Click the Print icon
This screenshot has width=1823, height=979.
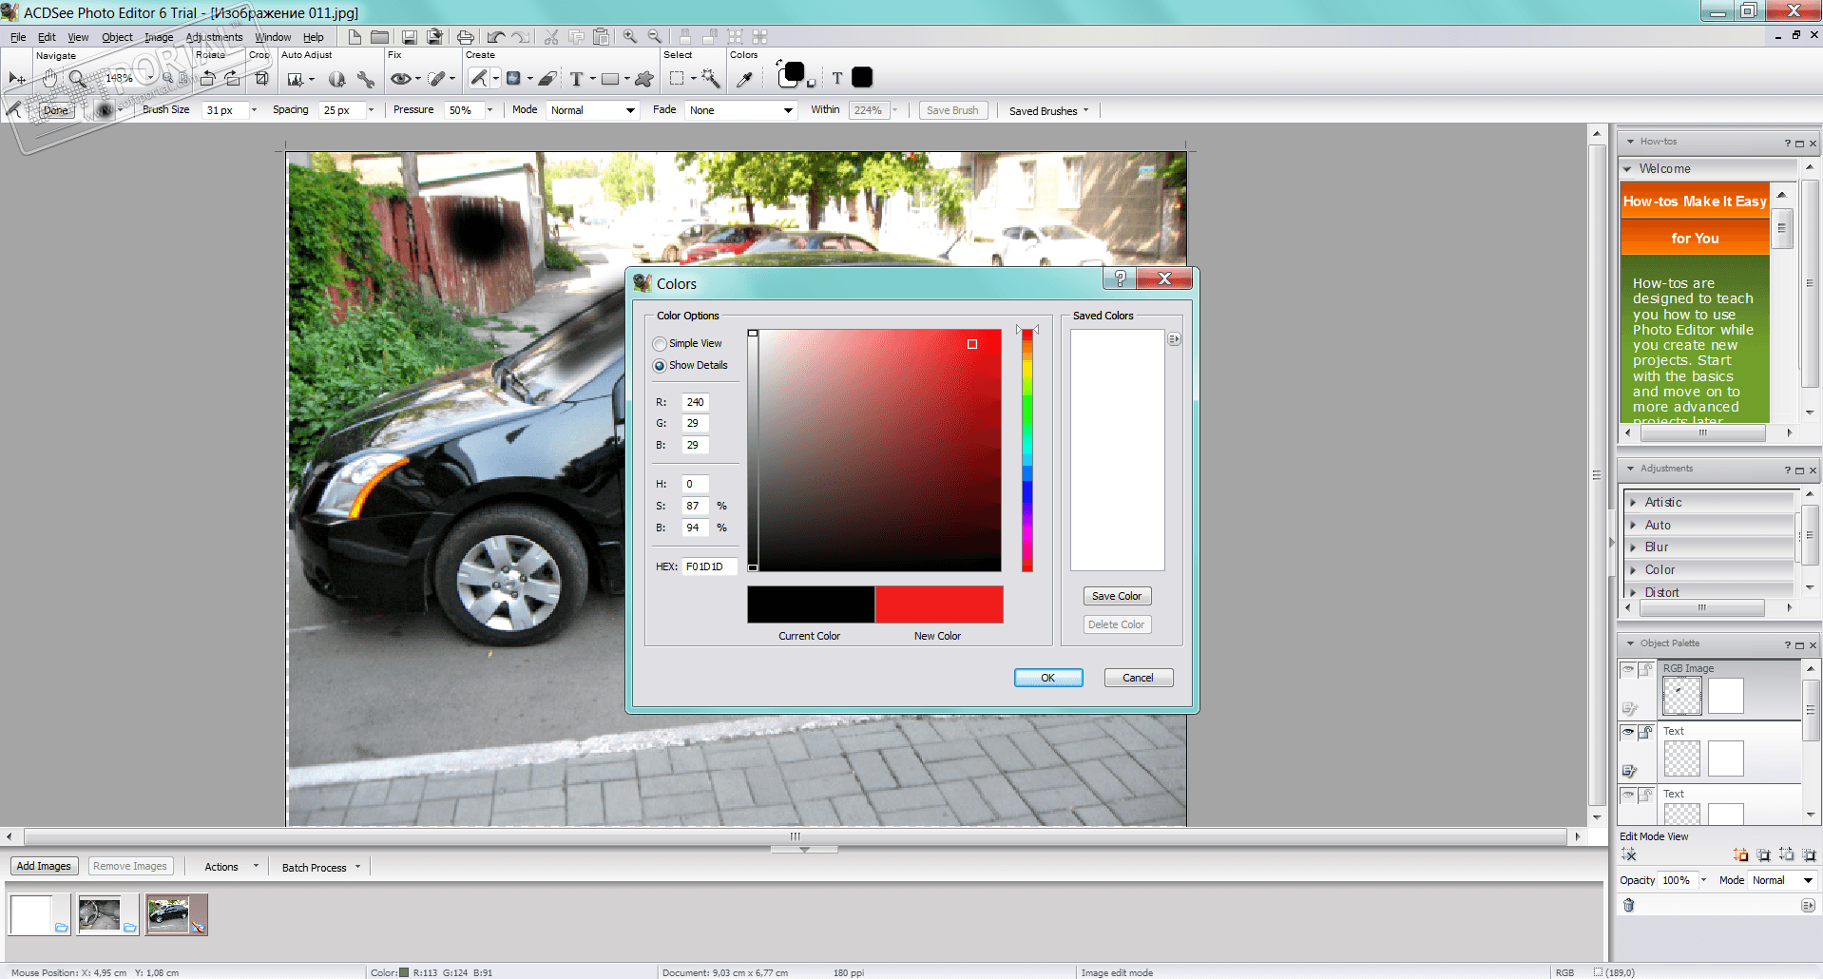click(x=465, y=37)
